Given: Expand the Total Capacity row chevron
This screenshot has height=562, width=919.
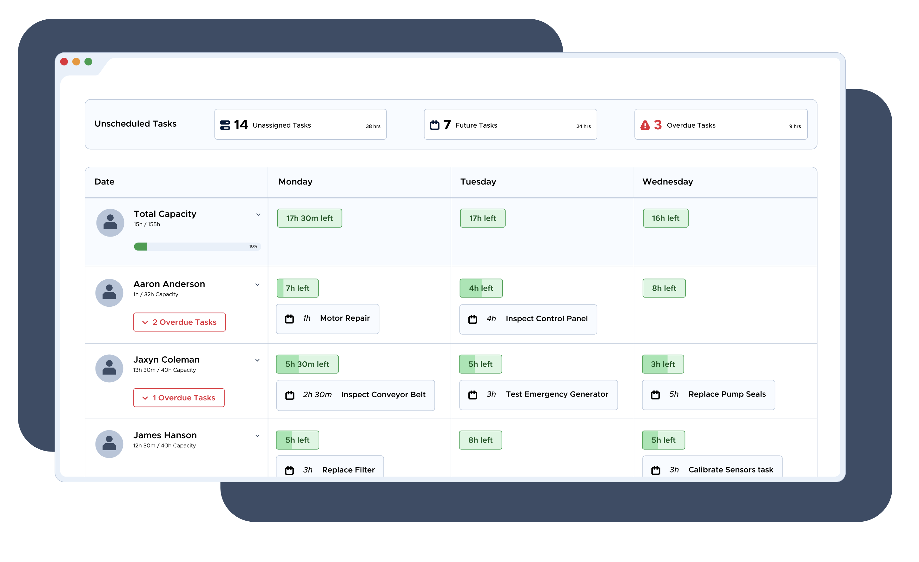Looking at the screenshot, I should click(x=258, y=215).
